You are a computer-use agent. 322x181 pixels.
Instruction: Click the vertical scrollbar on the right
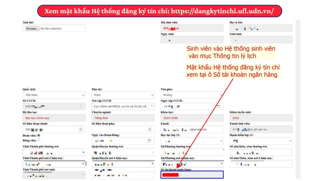point(298,94)
